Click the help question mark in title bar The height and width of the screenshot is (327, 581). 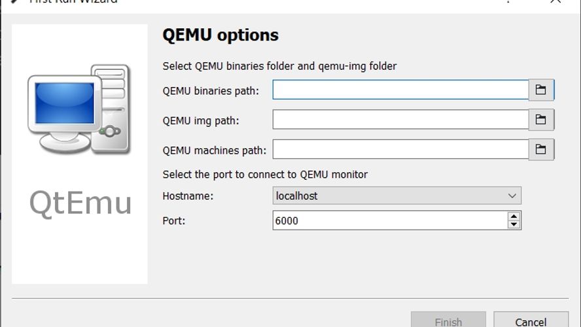508,1
